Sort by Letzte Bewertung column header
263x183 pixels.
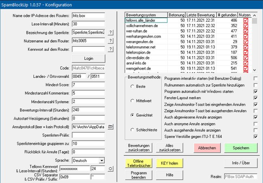point(201,15)
